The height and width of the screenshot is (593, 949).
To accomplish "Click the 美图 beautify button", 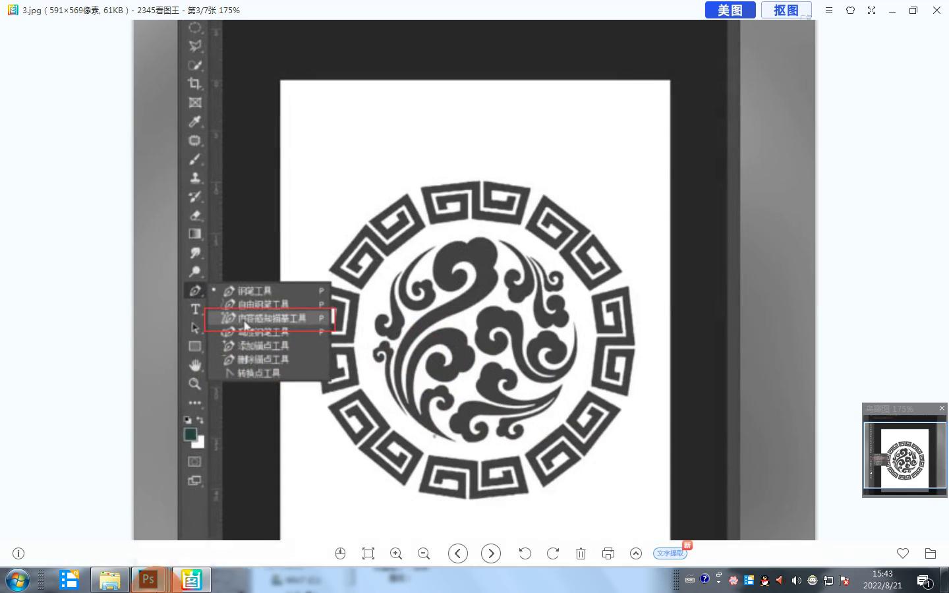I will (730, 10).
